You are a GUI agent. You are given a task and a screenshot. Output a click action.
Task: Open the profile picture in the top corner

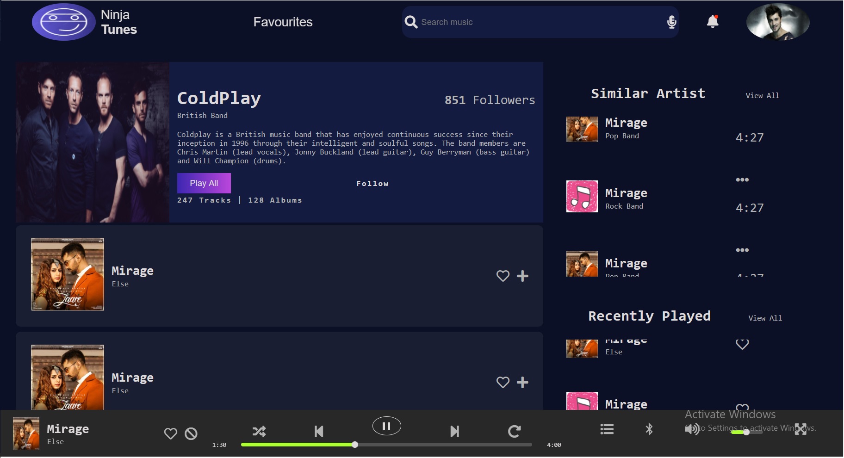tap(777, 22)
